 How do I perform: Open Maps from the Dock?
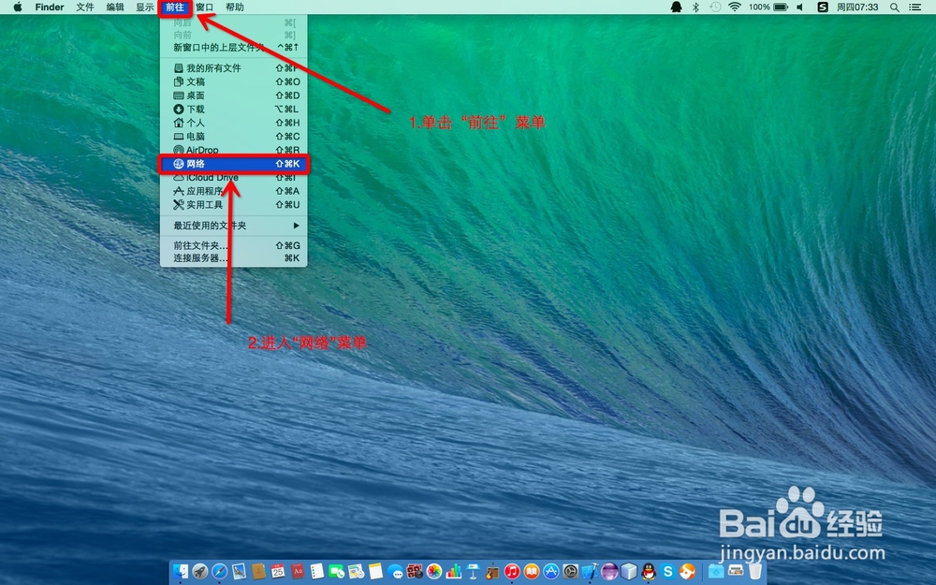pyautogui.click(x=356, y=571)
